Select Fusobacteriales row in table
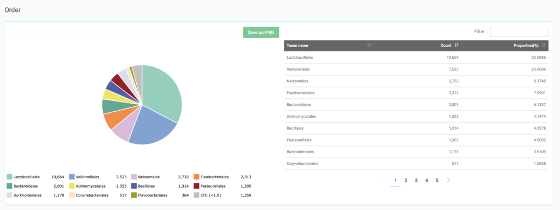 click(416, 93)
